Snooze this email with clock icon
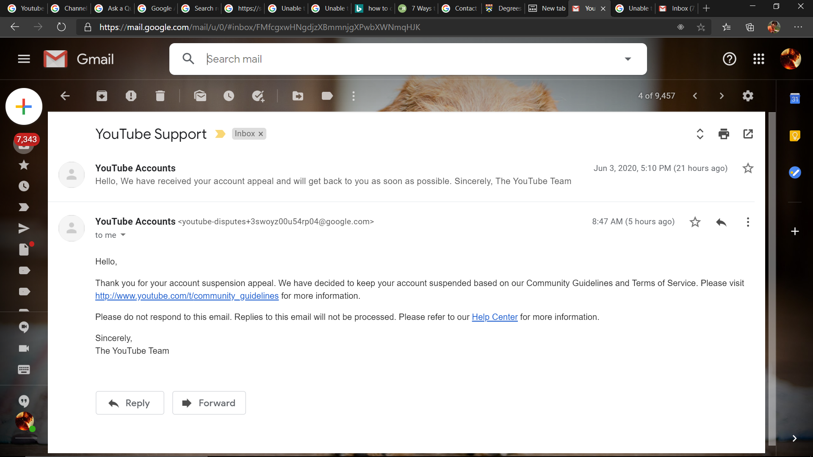The height and width of the screenshot is (457, 813). (x=229, y=96)
